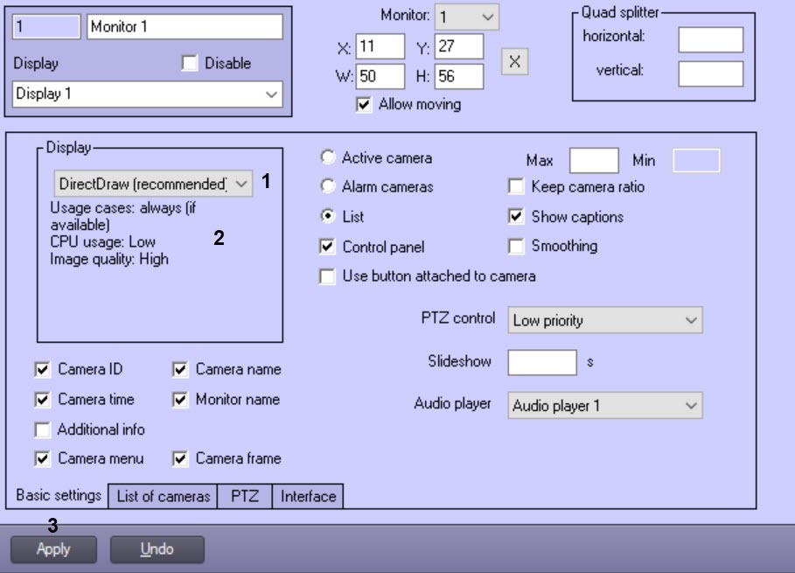Click the monitor ID number field
This screenshot has height=573, width=795.
point(46,26)
